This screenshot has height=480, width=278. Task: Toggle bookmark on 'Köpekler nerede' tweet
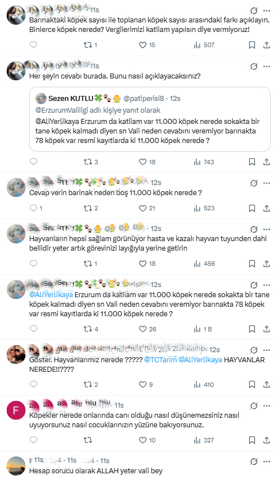coord(252,440)
